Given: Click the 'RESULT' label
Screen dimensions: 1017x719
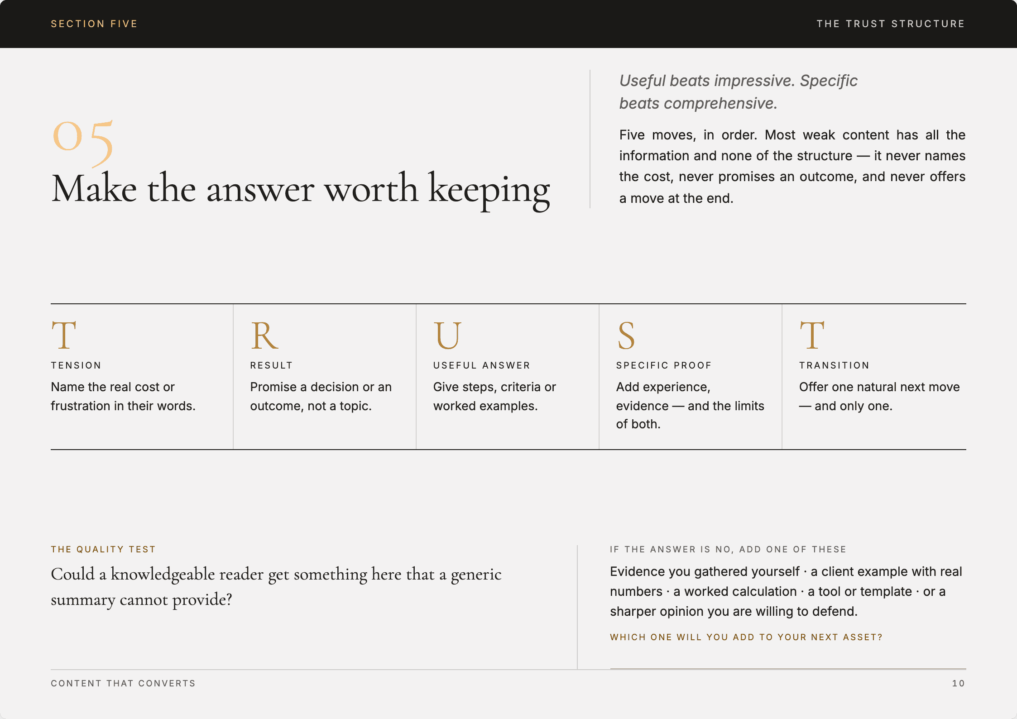Looking at the screenshot, I should (x=271, y=365).
